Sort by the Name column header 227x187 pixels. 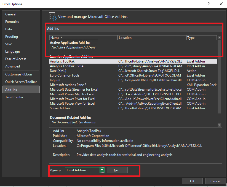click(x=83, y=38)
